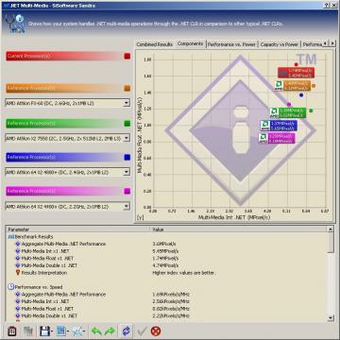340x340 pixels.
Task: Click the AMD logo on the green chart label
Action: 274,112
